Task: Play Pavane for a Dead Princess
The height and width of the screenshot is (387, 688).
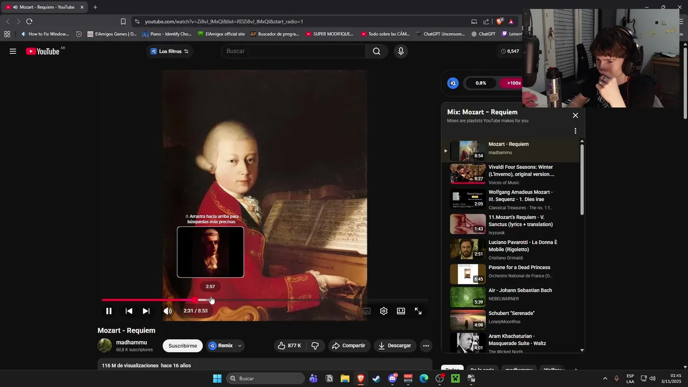Action: tap(511, 274)
